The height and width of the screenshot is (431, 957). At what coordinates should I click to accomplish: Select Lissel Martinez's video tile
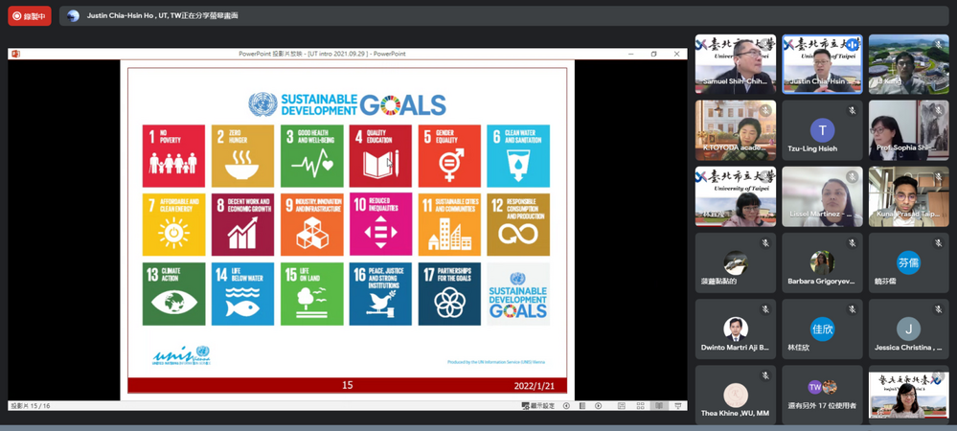[x=822, y=196]
